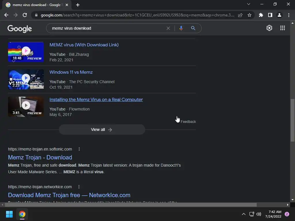295x221 pixels.
Task: Play the 2:23 Windows vs Memz thumbnail
Action: tap(26, 79)
